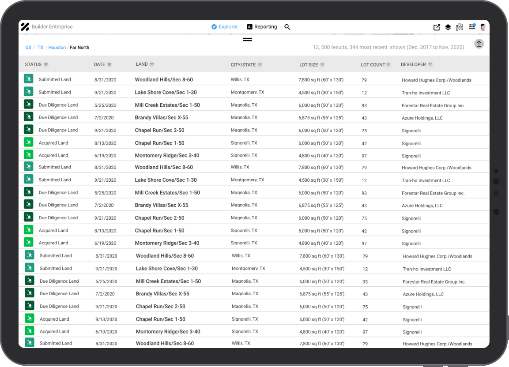The width and height of the screenshot is (509, 367).
Task: Click the first Mill Creek Estates row status icon
Action: point(29,104)
